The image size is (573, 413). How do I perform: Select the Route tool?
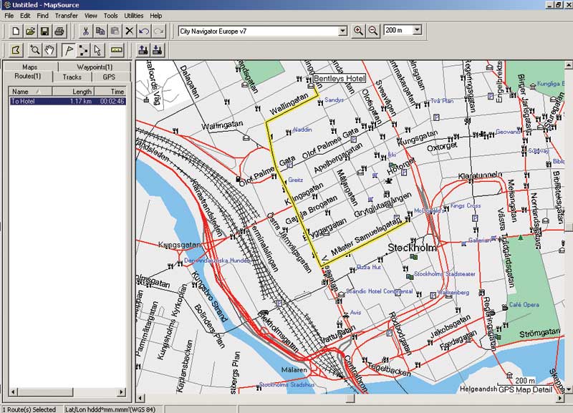(83, 50)
